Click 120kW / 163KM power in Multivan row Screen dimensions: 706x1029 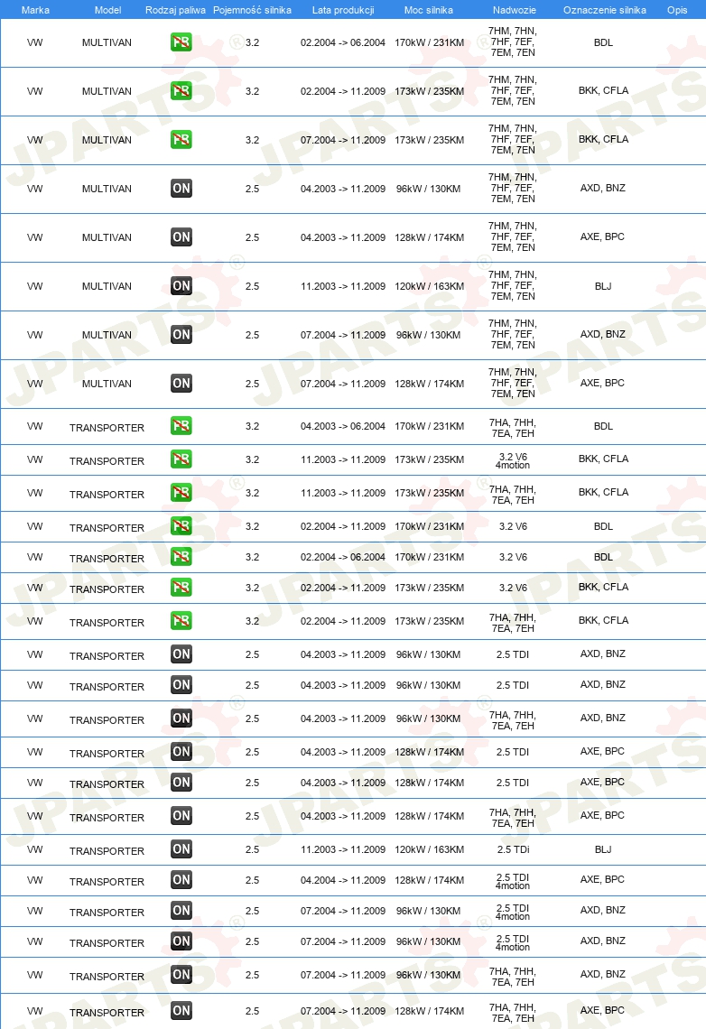click(429, 286)
